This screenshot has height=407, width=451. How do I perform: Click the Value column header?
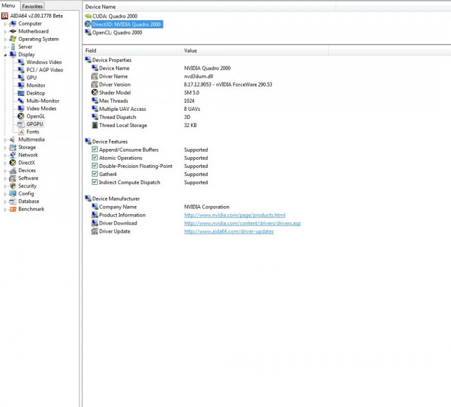coord(255,51)
